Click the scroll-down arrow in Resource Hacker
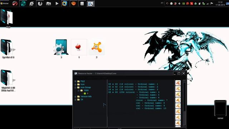This screenshot has width=229, height=129. click(x=184, y=126)
